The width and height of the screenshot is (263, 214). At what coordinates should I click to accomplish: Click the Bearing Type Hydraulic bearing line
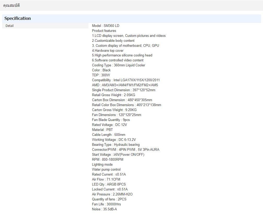[x=116, y=145]
